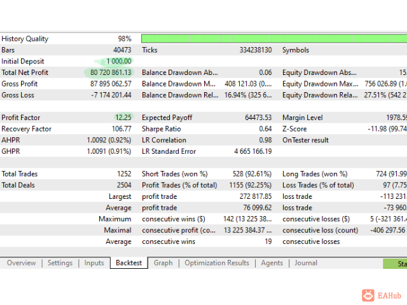Select Profit Trades value 1155 (92.25%)
Viewport: 407px width, 305px height.
pos(250,185)
